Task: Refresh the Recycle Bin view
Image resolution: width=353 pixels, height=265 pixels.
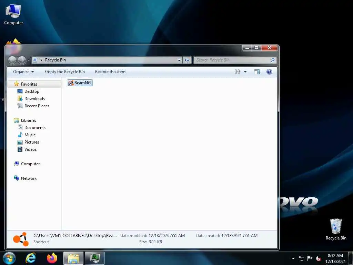Action: 187,60
